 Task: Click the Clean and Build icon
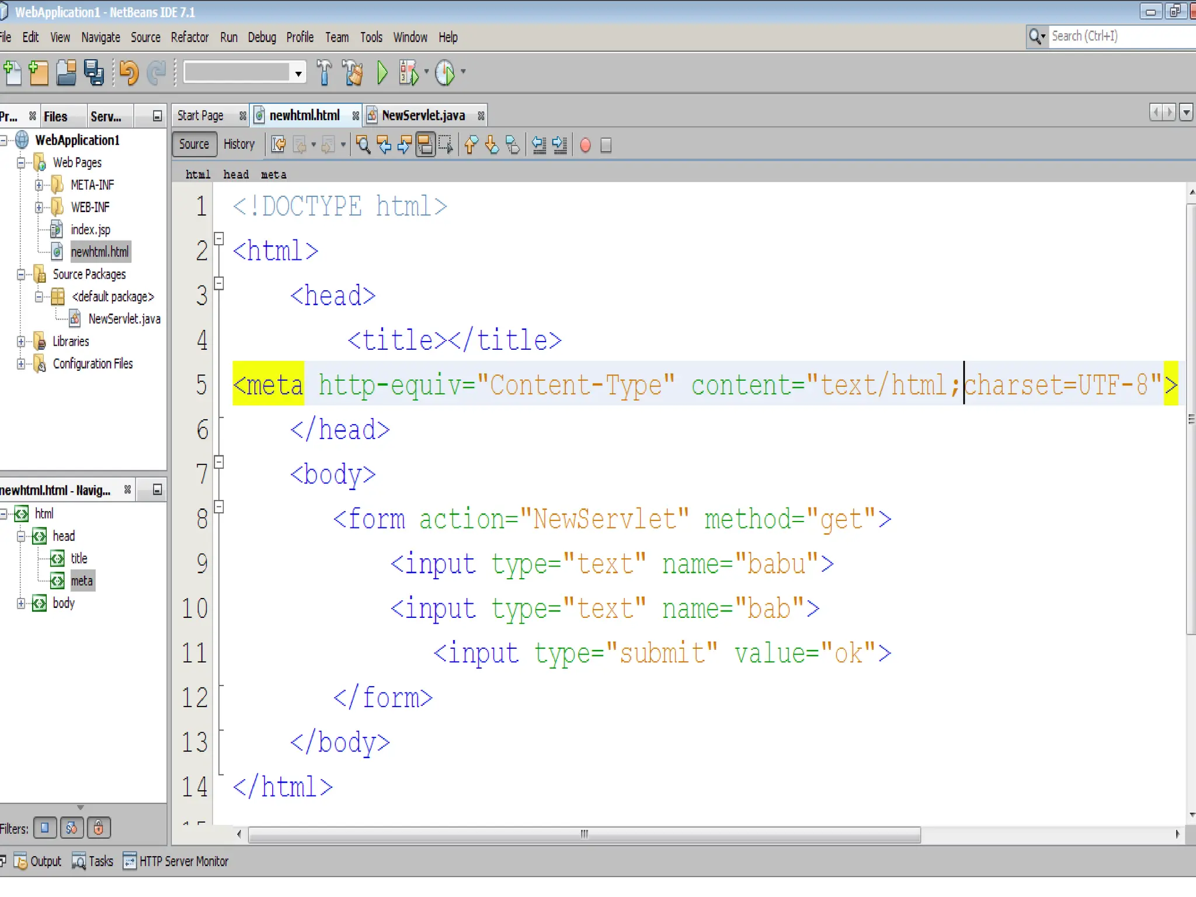pos(353,72)
